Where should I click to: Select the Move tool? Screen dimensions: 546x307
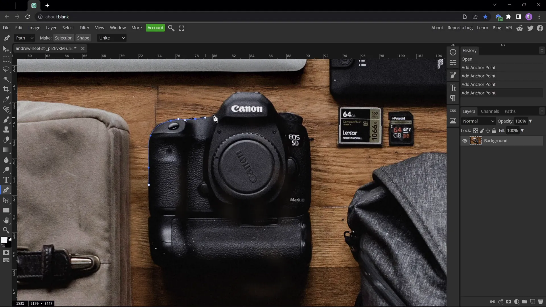[6, 49]
